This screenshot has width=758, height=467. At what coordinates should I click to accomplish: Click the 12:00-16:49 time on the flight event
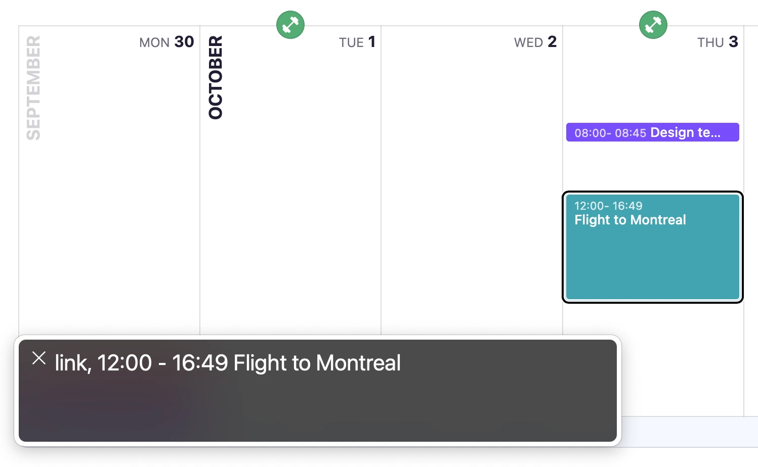(x=608, y=206)
